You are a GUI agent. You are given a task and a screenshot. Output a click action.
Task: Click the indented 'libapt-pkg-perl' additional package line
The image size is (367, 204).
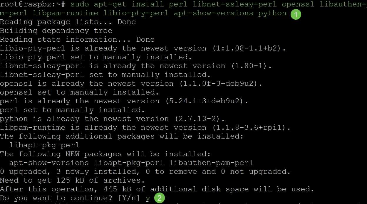pos(44,145)
